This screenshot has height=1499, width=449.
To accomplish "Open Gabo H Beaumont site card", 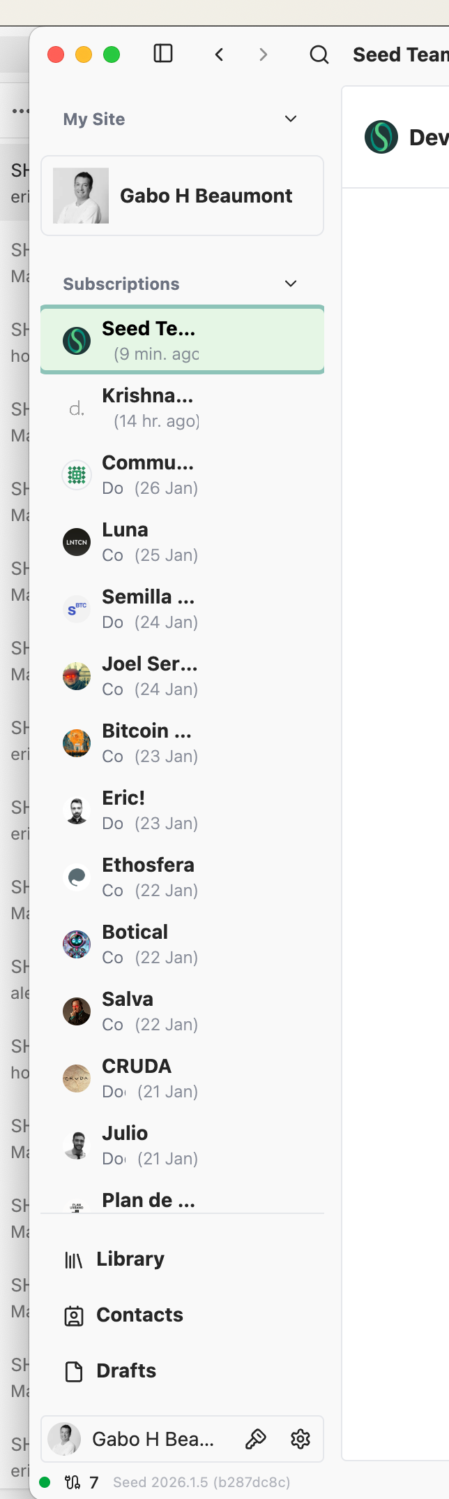I will coord(182,196).
